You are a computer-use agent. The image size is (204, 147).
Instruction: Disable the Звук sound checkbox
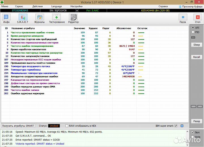pos(193,133)
